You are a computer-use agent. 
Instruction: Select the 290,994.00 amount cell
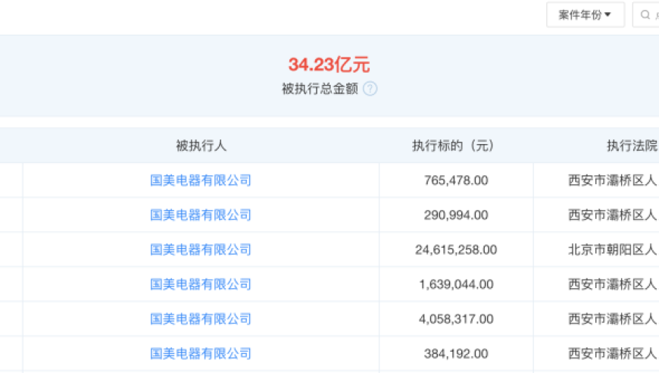pyautogui.click(x=456, y=215)
